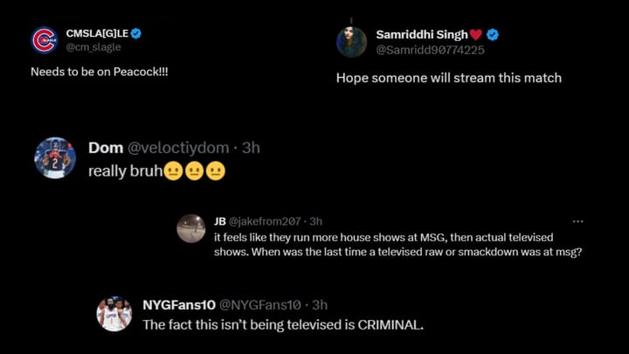Click the verified badge beside CMSLA[G]LE
The image size is (629, 354).
click(136, 33)
